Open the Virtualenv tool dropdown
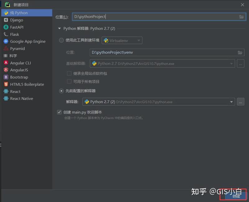 coord(122,40)
